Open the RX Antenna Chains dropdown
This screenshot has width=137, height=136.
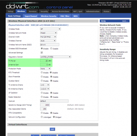click(45, 89)
